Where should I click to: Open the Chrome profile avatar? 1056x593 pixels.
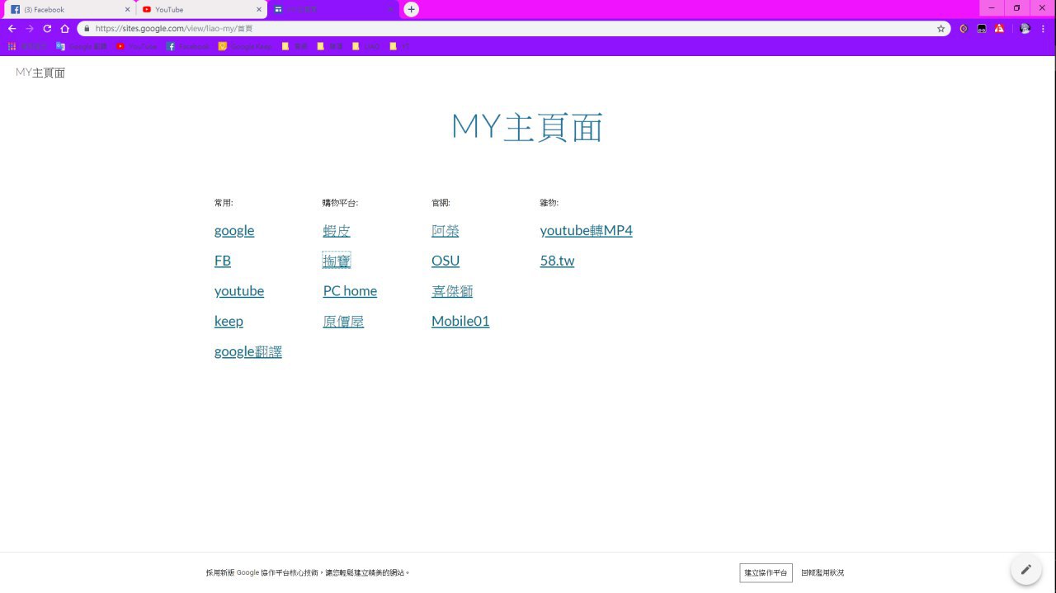click(x=1025, y=28)
